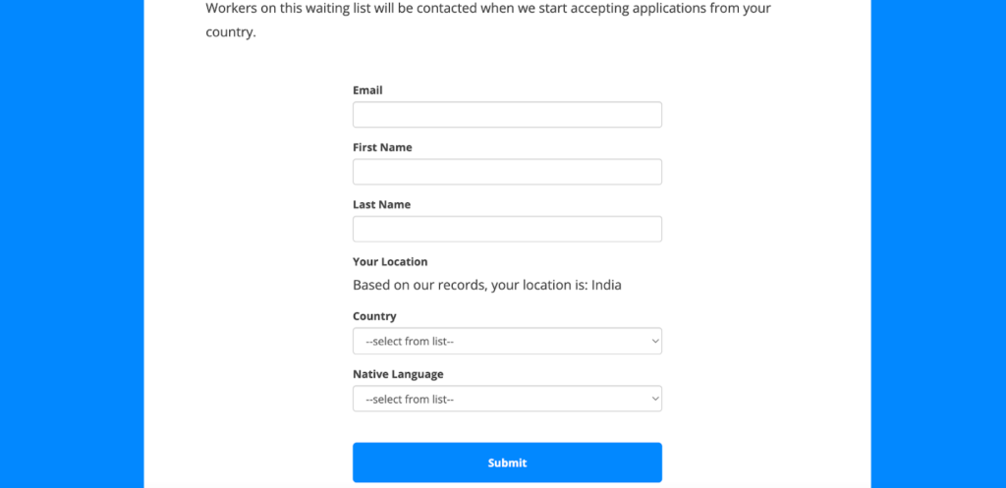This screenshot has height=488, width=1006.
Task: Click the chevron arrow in Country select
Action: [655, 341]
